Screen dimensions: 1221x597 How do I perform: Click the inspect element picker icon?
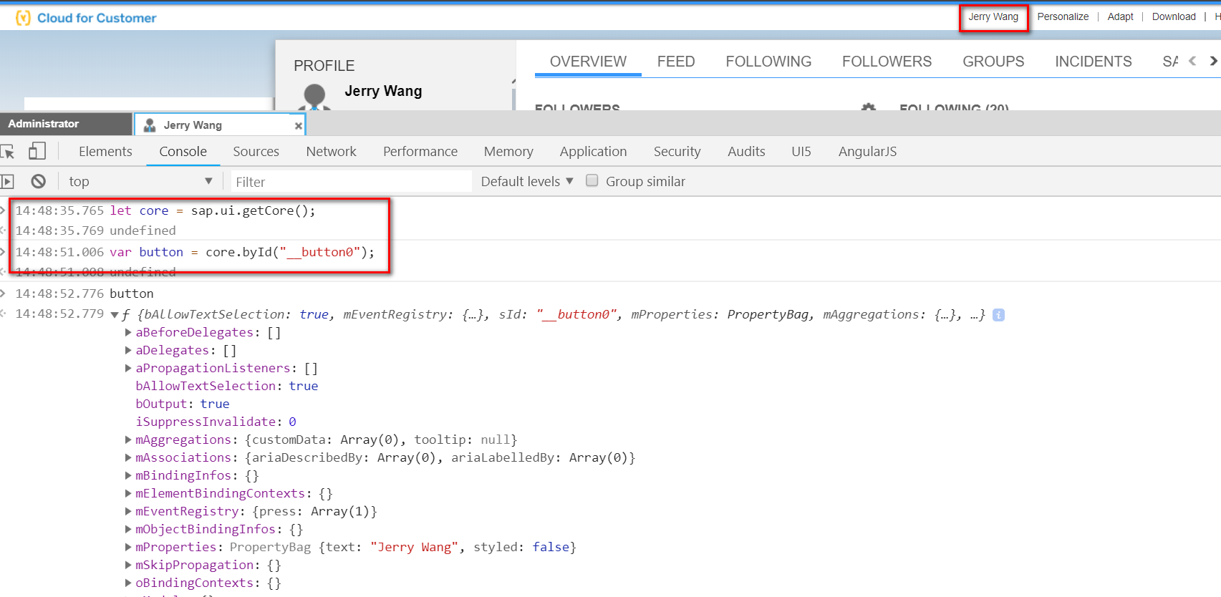(7, 152)
